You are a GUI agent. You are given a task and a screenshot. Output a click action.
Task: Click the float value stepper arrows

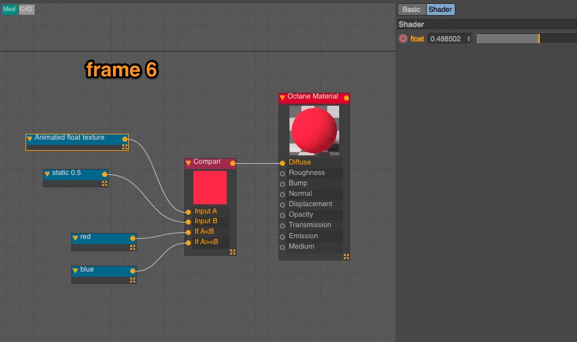click(469, 39)
